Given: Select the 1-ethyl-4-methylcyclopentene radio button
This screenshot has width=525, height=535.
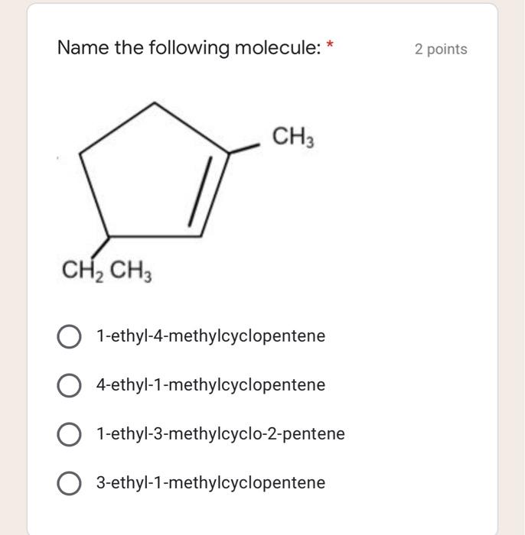Looking at the screenshot, I should tap(70, 336).
